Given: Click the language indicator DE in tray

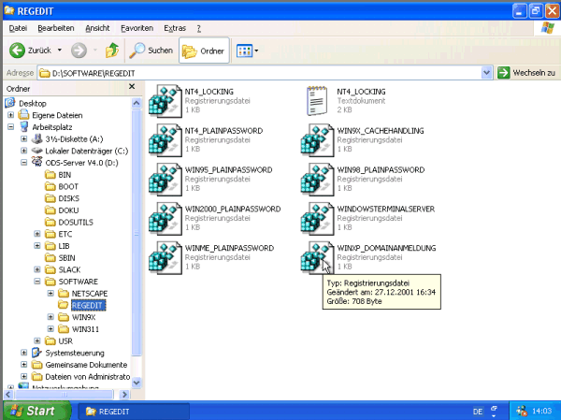Looking at the screenshot, I should (x=478, y=412).
